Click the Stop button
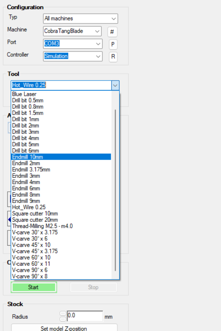This screenshot has width=221, height=331. coord(93,287)
